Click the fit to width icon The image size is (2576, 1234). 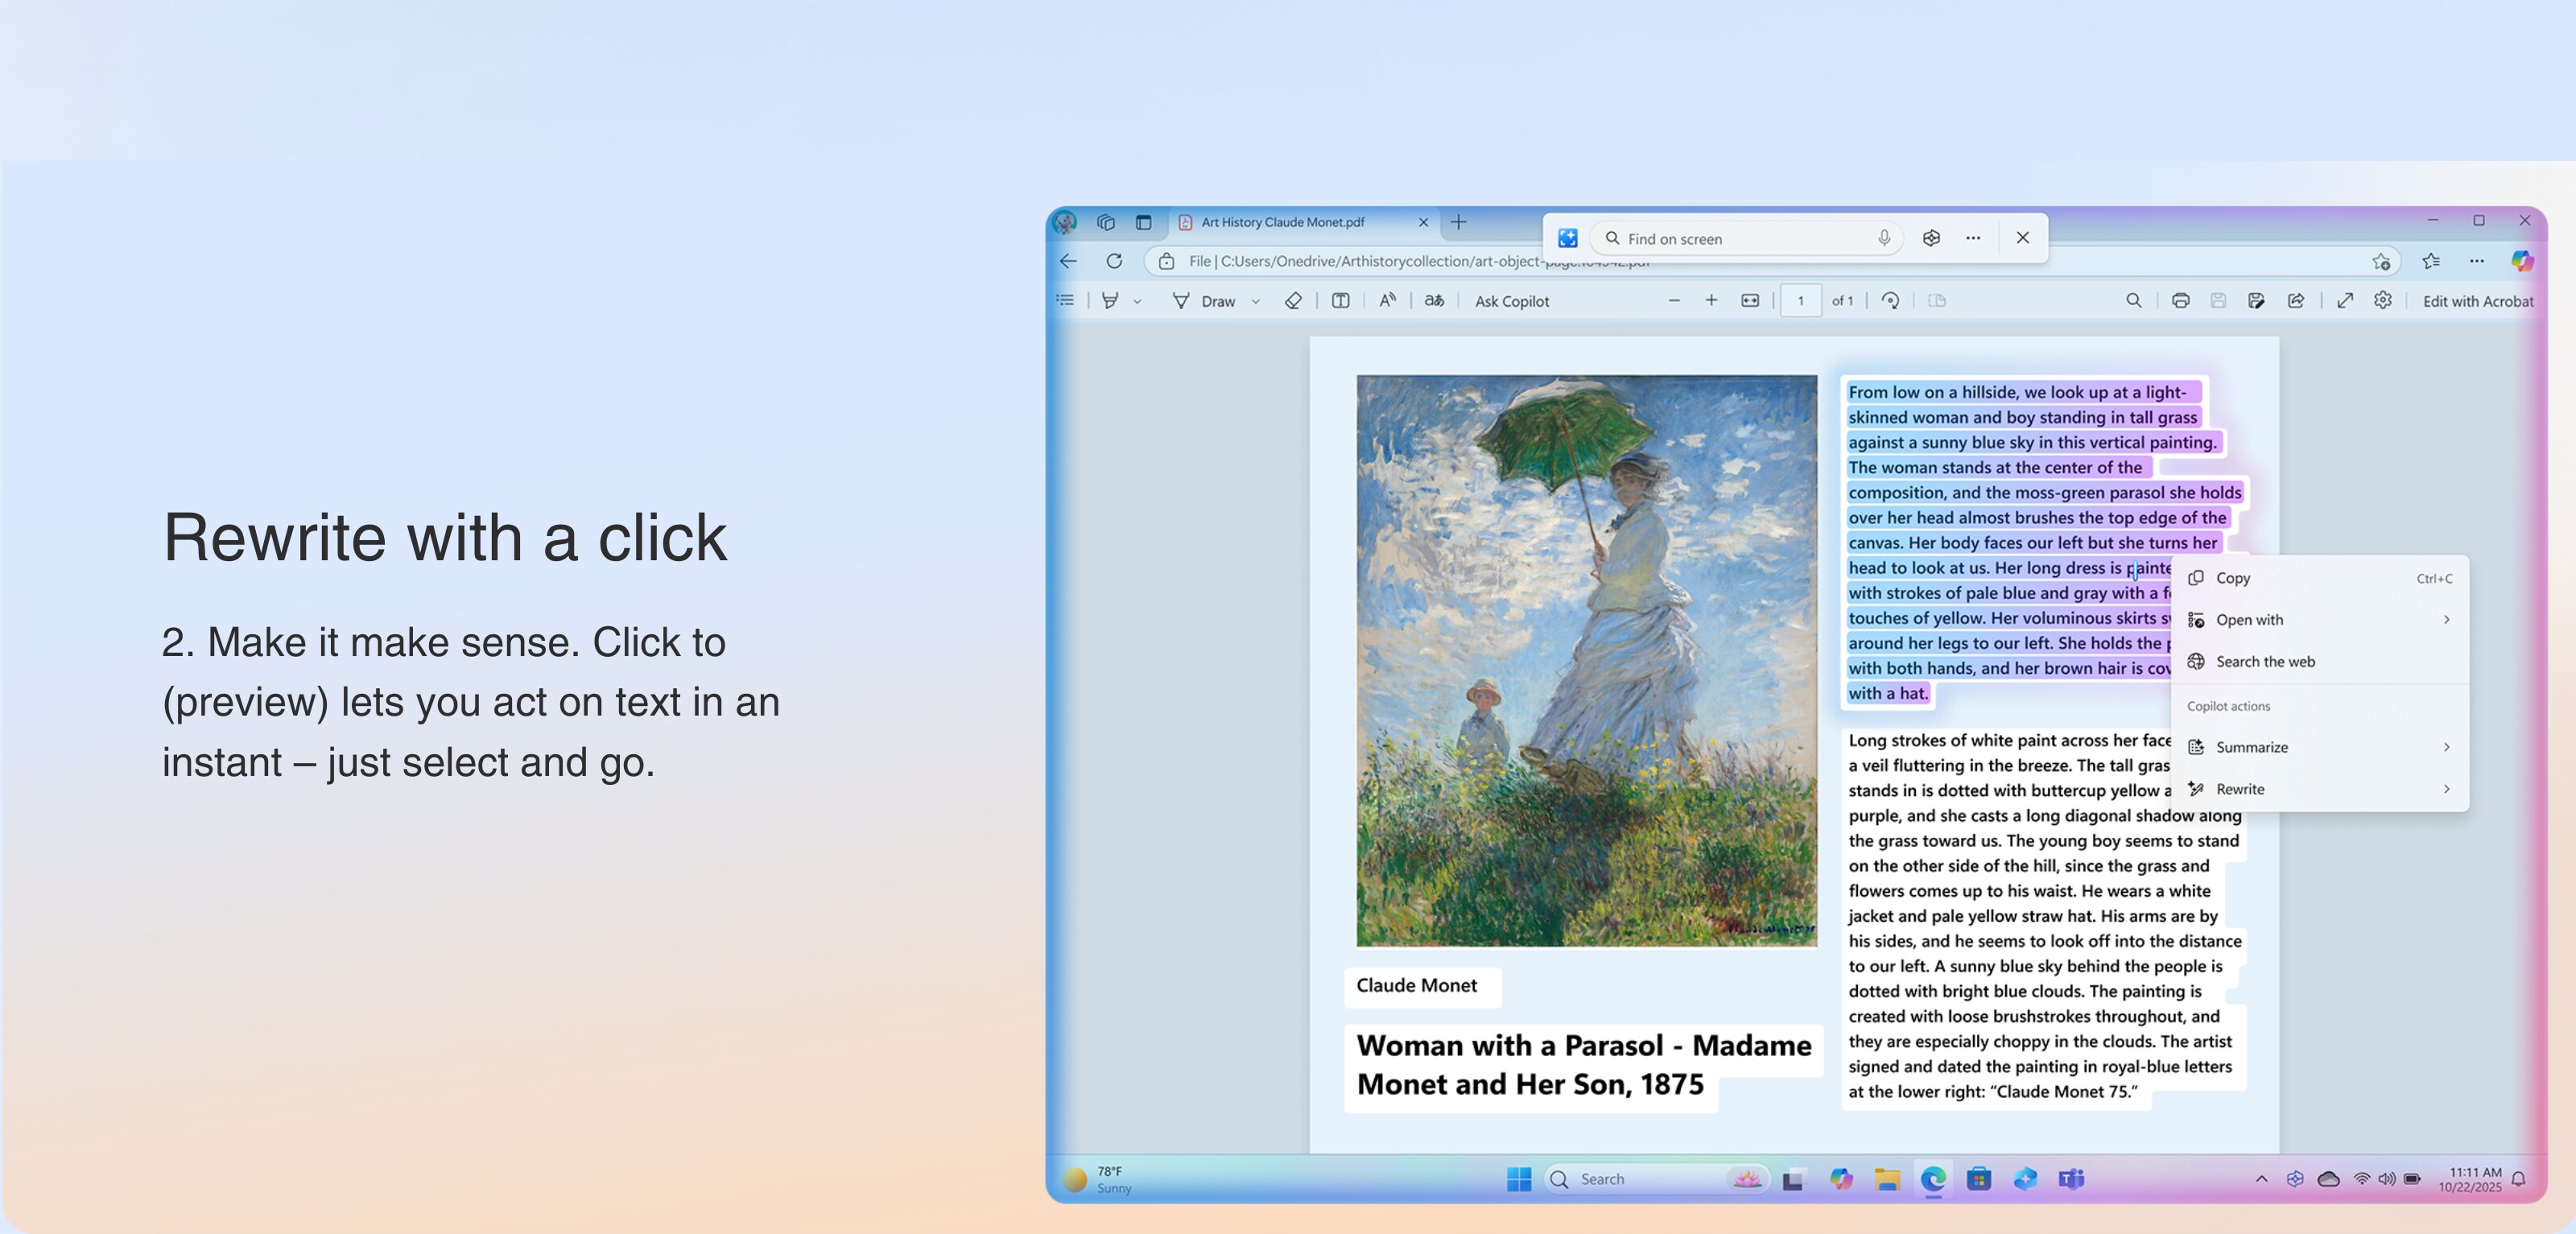tap(1750, 301)
